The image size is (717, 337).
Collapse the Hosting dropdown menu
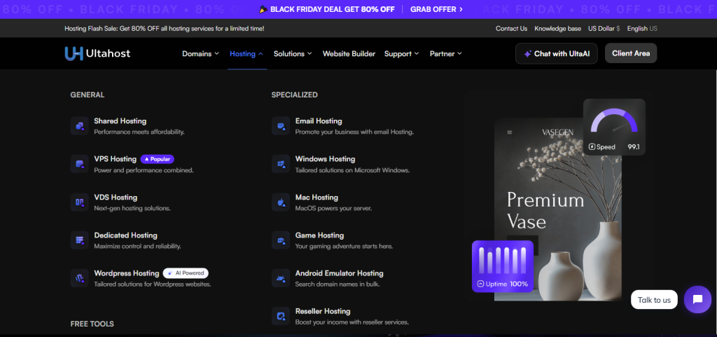coord(246,53)
